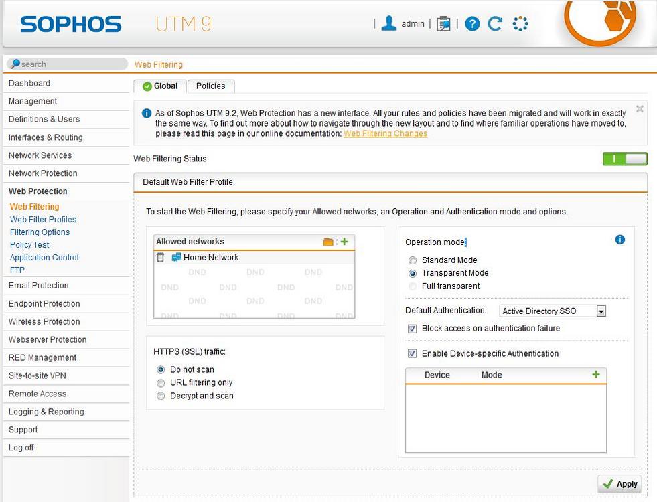Click the migration notice info icon
The width and height of the screenshot is (657, 502).
point(147,114)
